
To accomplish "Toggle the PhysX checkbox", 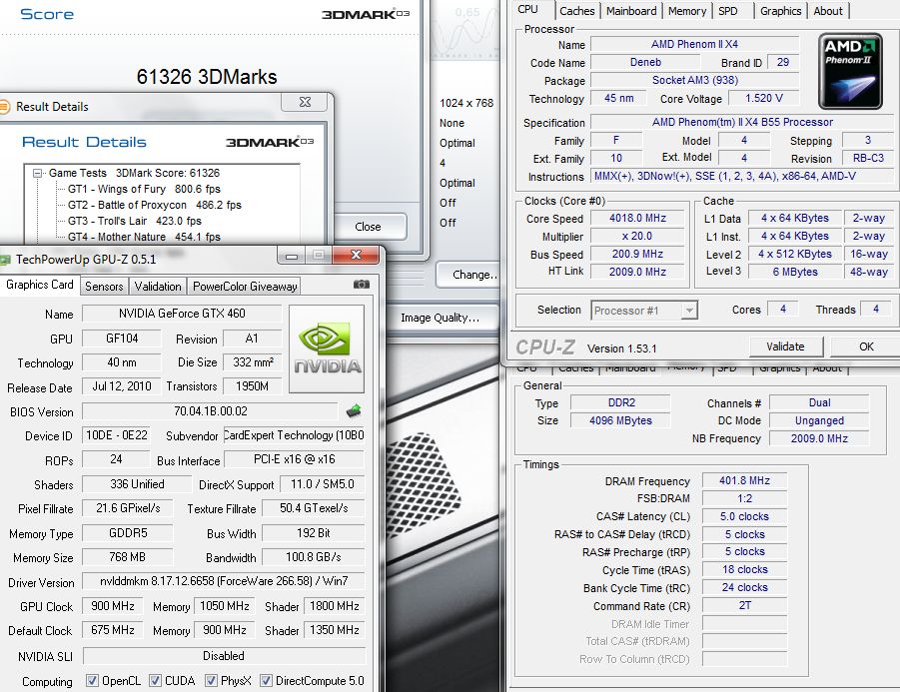I will tap(211, 681).
